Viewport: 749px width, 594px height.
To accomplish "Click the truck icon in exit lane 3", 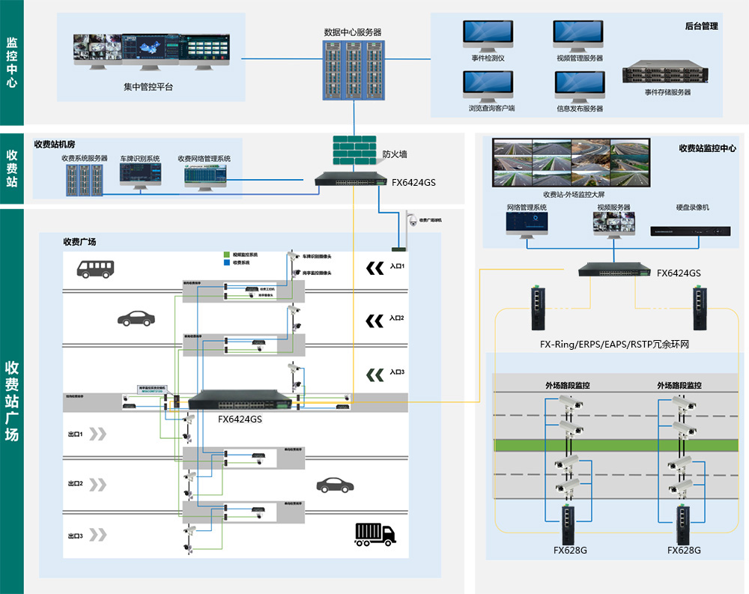I will (375, 533).
